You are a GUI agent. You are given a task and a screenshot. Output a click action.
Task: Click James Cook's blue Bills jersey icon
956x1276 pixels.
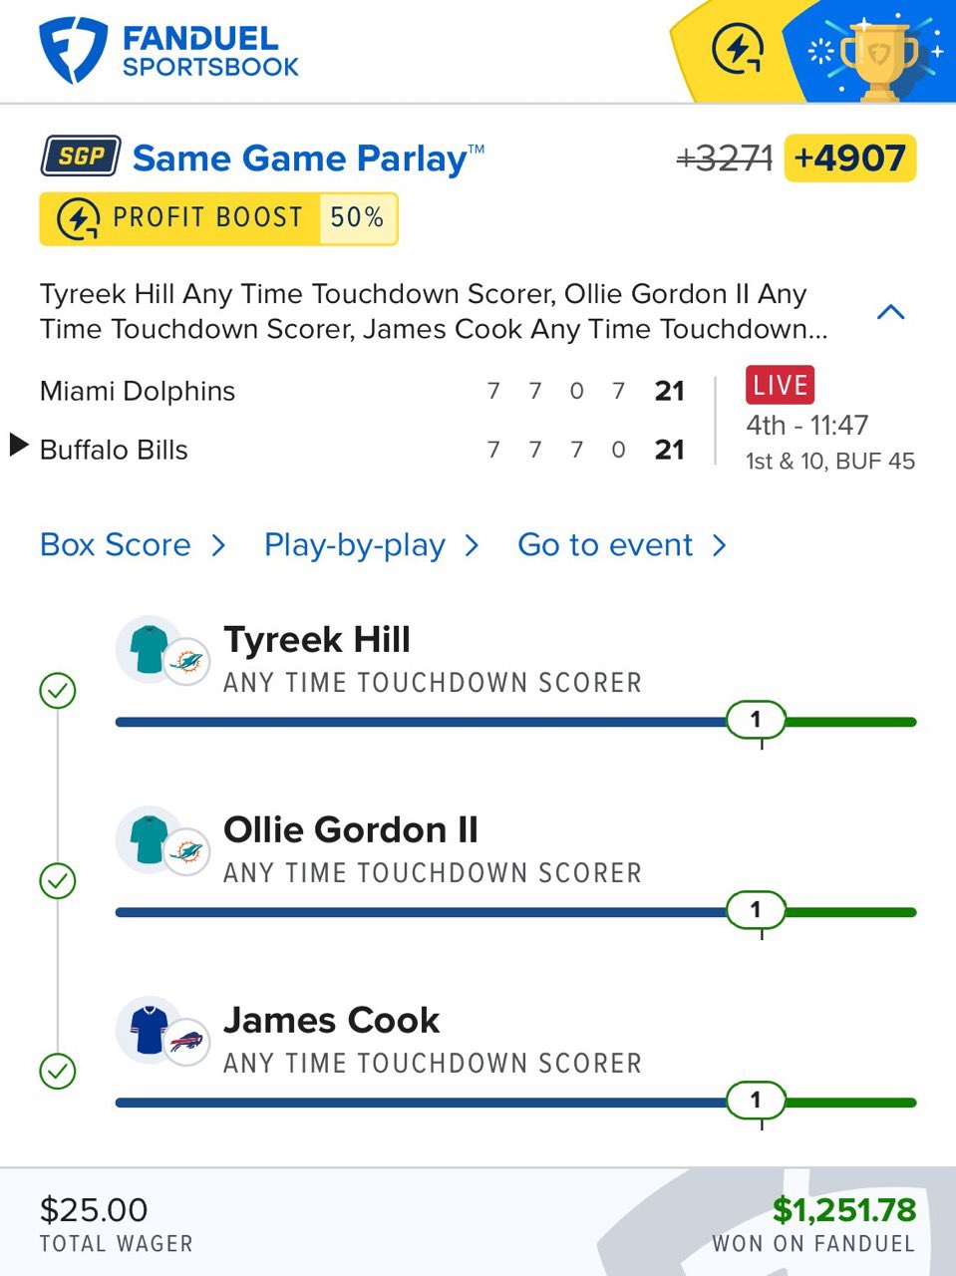(147, 1029)
